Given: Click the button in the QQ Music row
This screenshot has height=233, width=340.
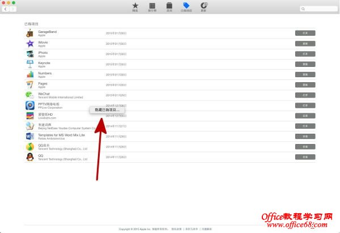Looking at the screenshot, I should pyautogui.click(x=305, y=147).
